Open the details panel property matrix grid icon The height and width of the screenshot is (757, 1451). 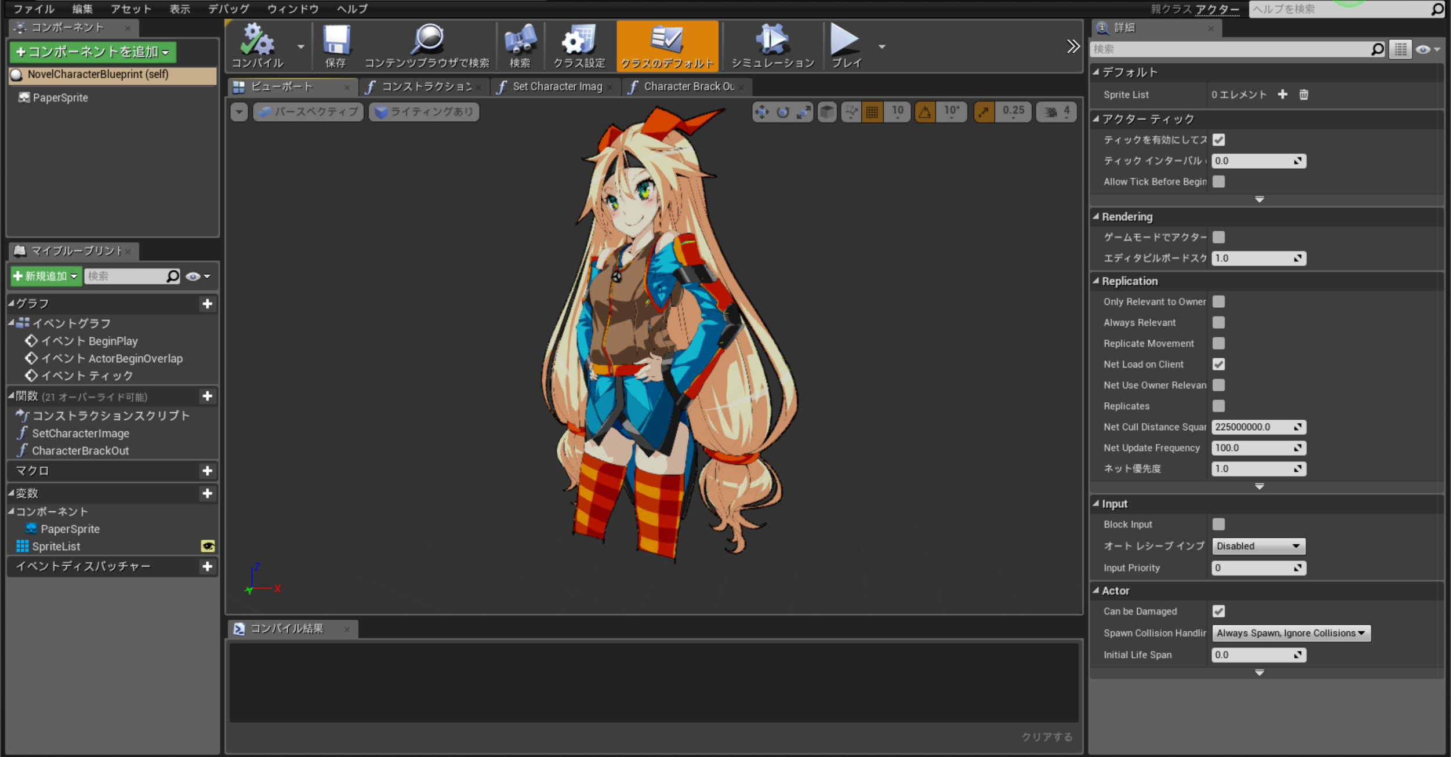click(1400, 50)
